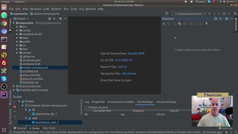Image resolution: width=238 pixels, height=134 pixels.
Task: Click expressive breadcrumb in navigation bar
Action: (19, 14)
